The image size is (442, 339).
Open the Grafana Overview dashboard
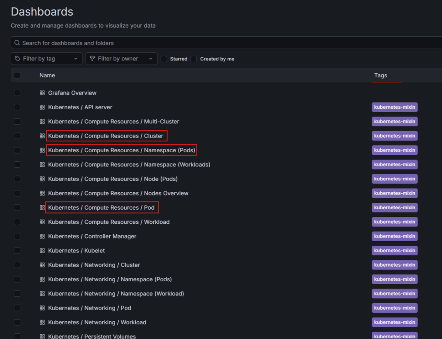coord(72,93)
